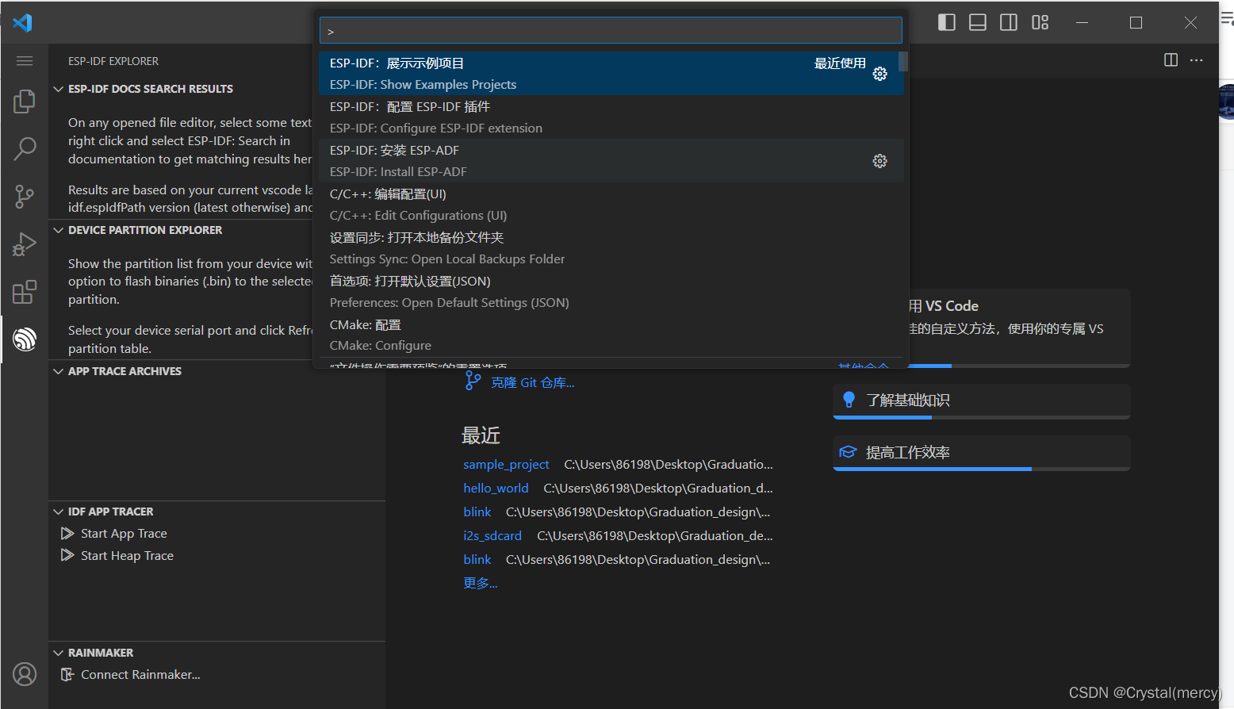
Task: Click the lightbulb icon of learn fundamentals
Action: pos(849,400)
